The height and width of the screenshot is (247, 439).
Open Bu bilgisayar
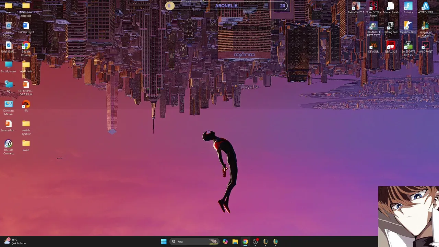pyautogui.click(x=9, y=67)
